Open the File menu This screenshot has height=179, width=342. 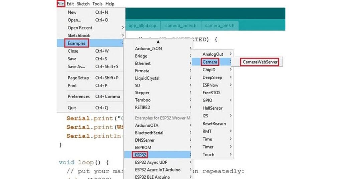point(60,4)
